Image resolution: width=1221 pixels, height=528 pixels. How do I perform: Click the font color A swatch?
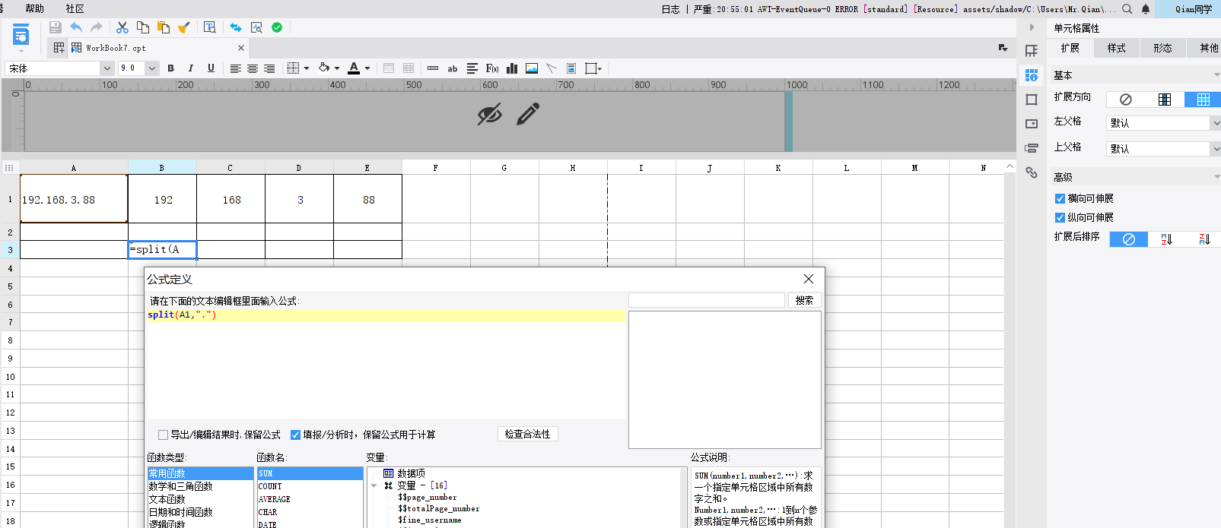tap(354, 68)
